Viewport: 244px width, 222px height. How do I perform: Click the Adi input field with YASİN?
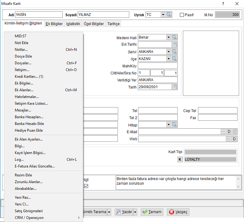(x=39, y=15)
